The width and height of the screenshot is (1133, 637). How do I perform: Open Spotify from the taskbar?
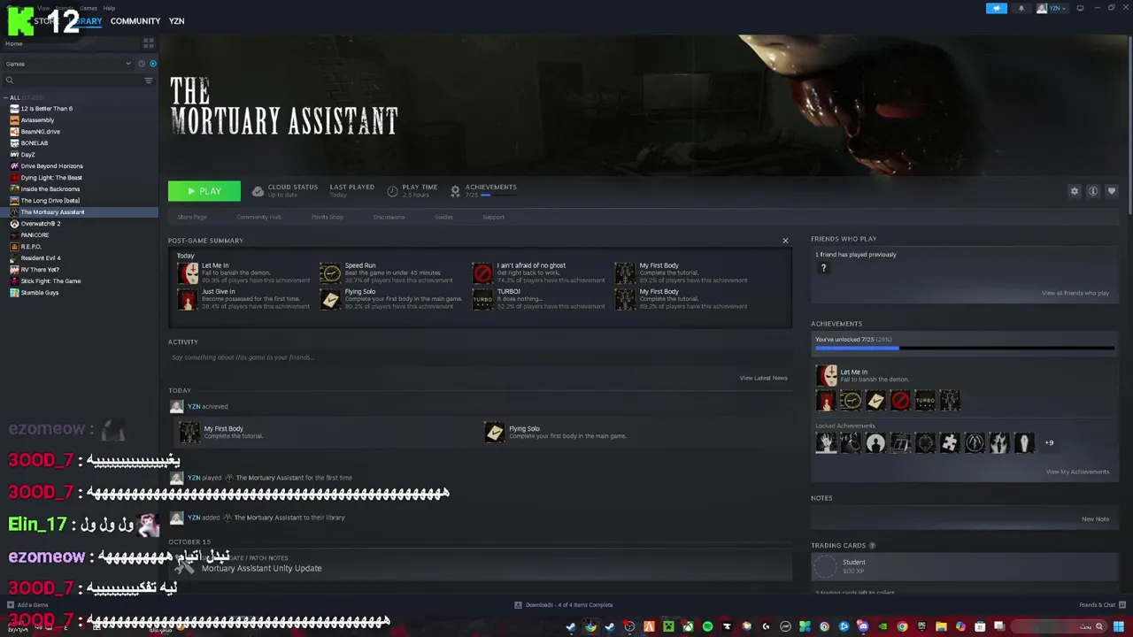click(x=707, y=626)
